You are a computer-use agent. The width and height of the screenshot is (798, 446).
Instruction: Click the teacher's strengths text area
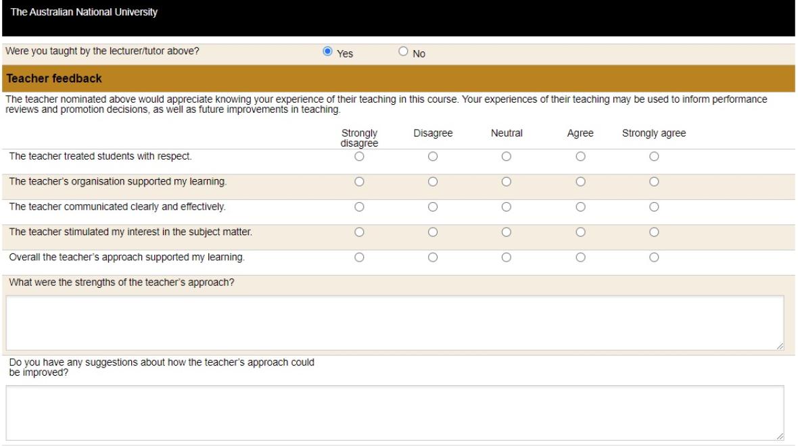pyautogui.click(x=395, y=323)
